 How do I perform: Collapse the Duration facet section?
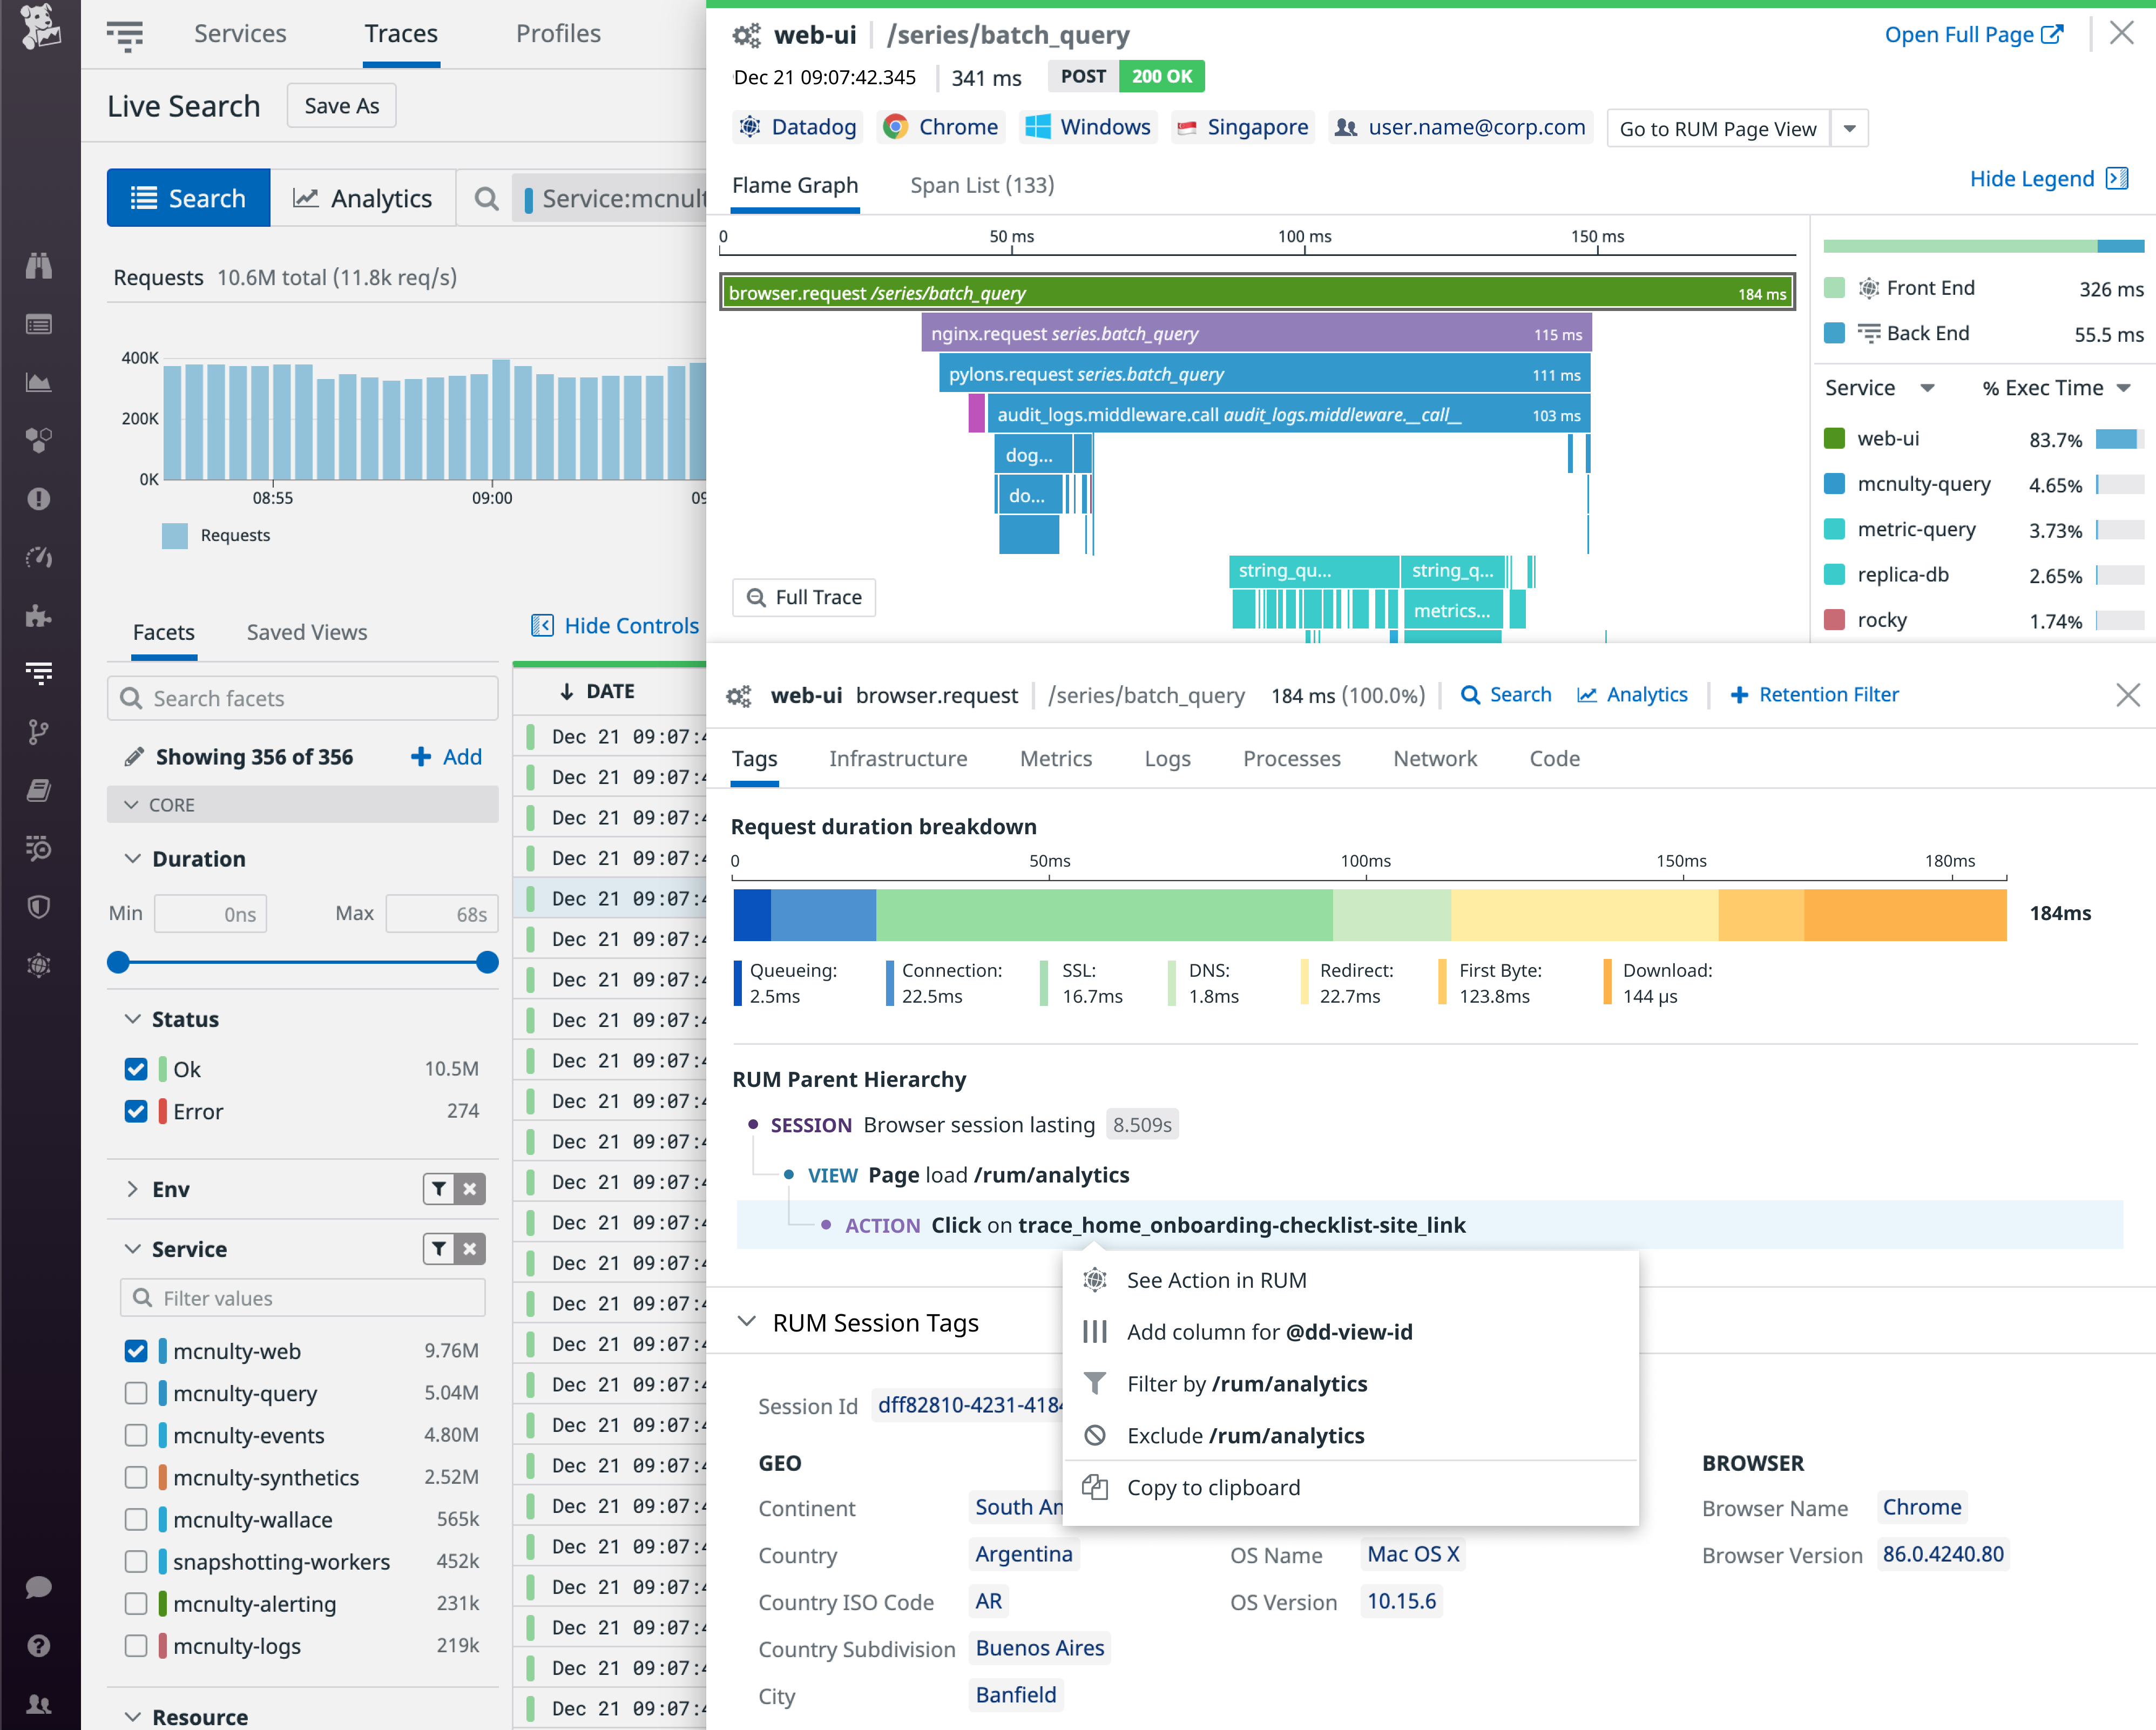133,858
